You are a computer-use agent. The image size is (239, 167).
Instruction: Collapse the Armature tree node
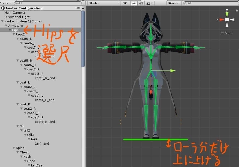(6, 26)
